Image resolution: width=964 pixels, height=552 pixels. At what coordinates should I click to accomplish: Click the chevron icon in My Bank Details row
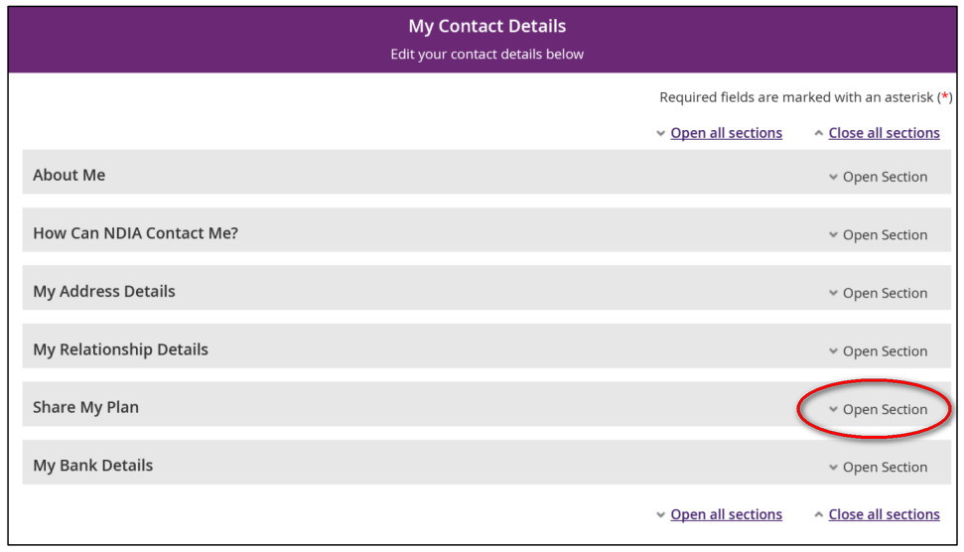click(833, 468)
